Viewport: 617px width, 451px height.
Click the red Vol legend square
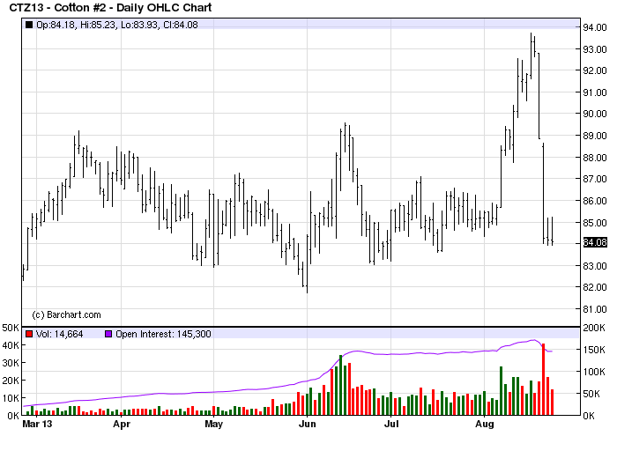(x=29, y=334)
